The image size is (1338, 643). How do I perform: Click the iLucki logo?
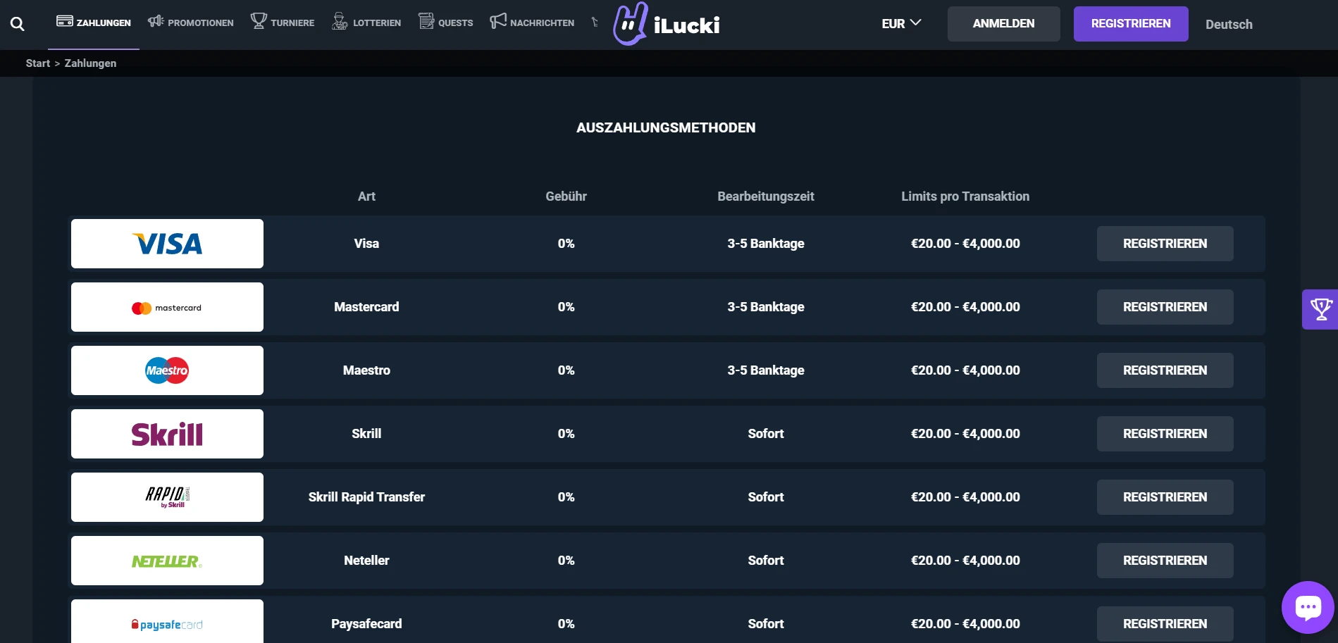[x=666, y=24]
